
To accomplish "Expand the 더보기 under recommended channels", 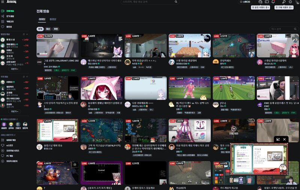I will 15,111.
